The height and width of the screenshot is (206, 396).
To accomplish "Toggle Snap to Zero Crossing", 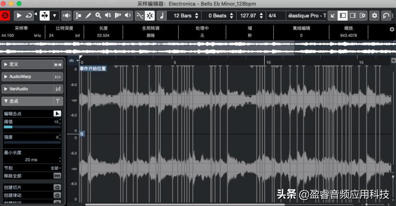I will pyautogui.click(x=140, y=15).
